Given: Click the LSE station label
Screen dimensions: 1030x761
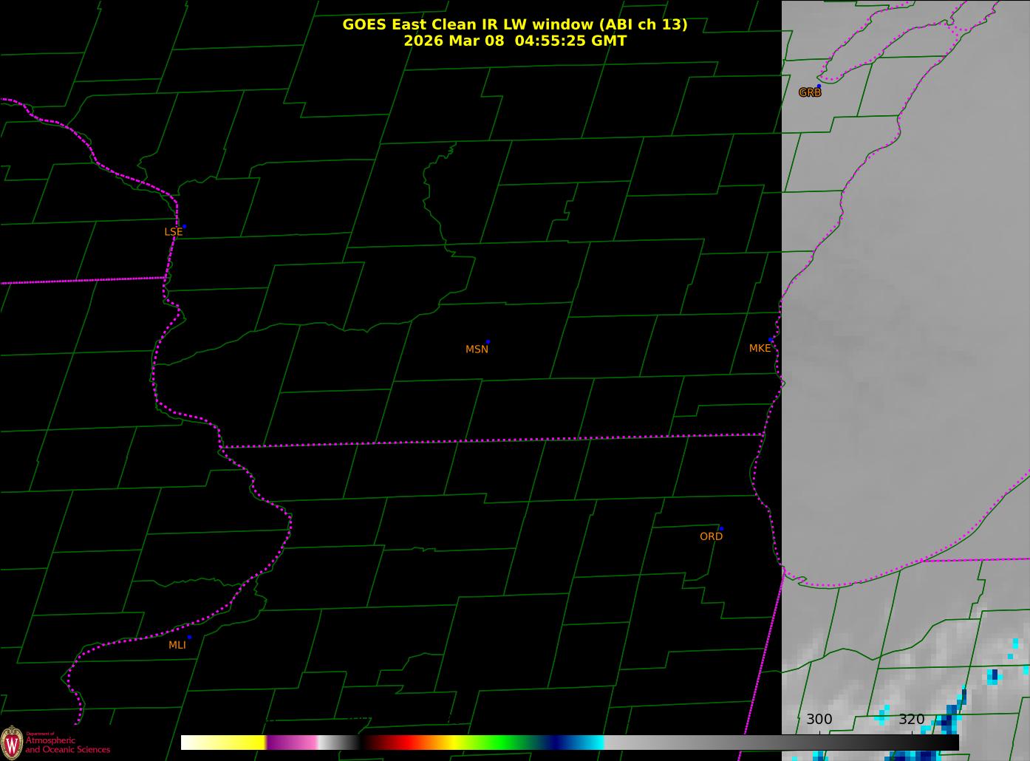Looking at the screenshot, I should [173, 232].
